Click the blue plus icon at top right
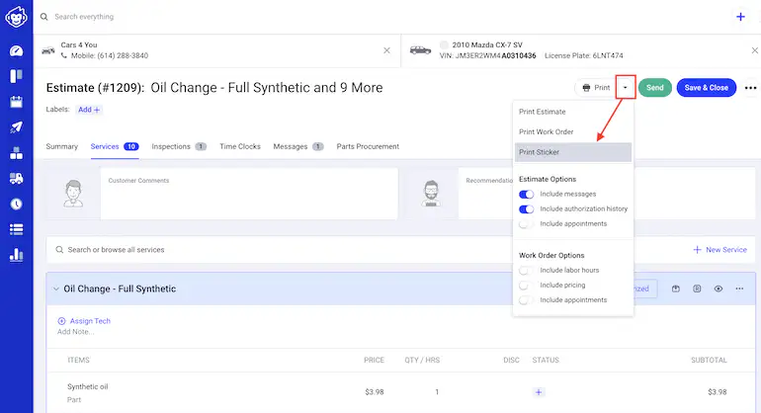 (740, 17)
